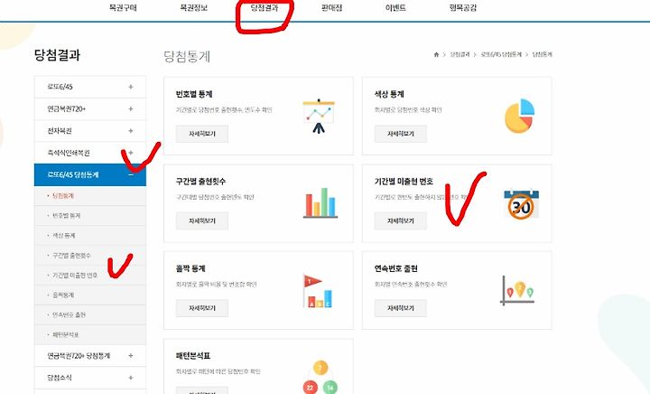Go to home via breadcrumb house icon

[x=436, y=54]
